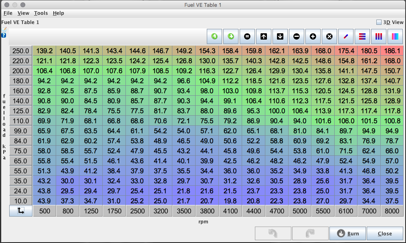Click the horizontal stripes interpolate icon
Image resolution: width=406 pixels, height=243 pixels.
362,36
